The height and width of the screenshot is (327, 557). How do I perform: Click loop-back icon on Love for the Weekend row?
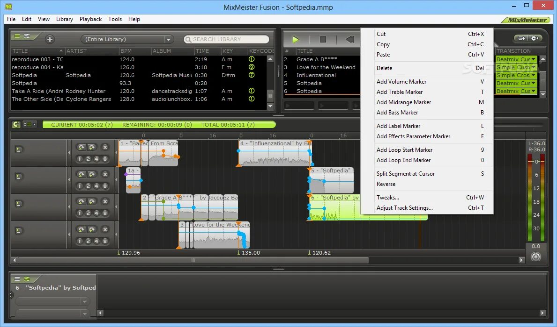click(82, 229)
